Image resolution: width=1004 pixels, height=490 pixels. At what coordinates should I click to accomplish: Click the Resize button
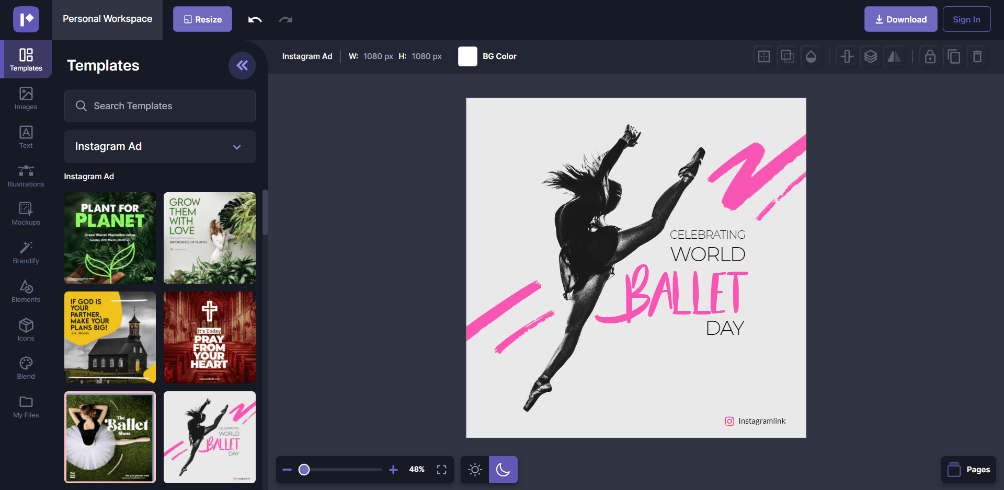click(x=202, y=19)
